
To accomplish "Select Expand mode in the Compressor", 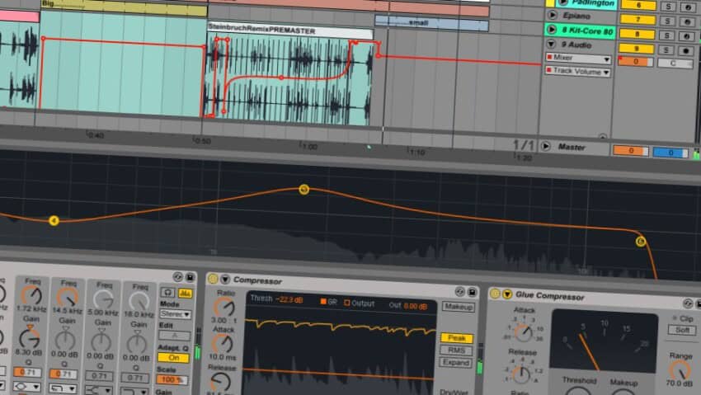I will [x=455, y=362].
